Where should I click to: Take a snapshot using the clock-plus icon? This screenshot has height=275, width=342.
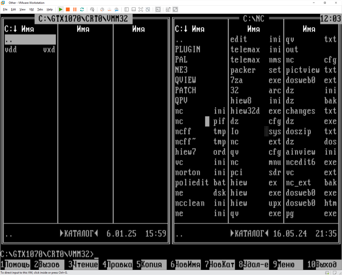click(102, 9)
